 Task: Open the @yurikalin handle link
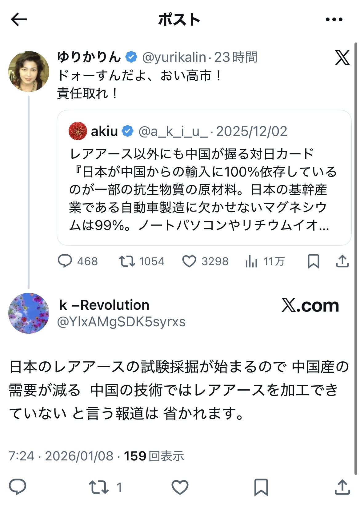(x=174, y=57)
